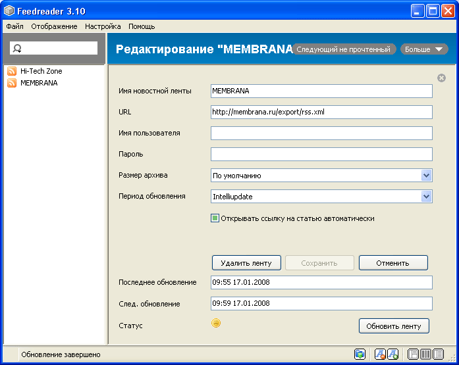Close the edit panel with the grey X
Viewport: 459px width, 365px height.
[x=441, y=78]
